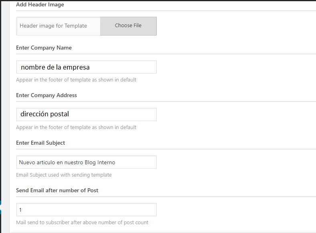Select the 'Header image for Template' file field
316x233 pixels.
click(58, 26)
